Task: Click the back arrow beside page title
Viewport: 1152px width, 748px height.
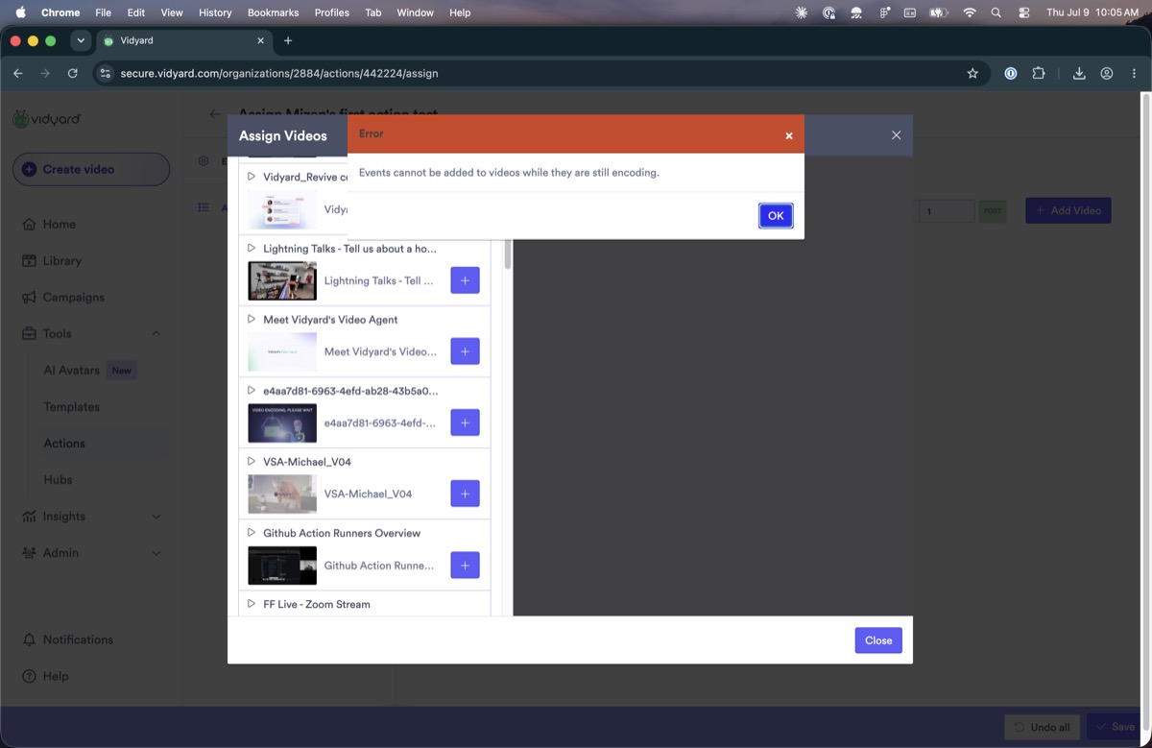Action: (215, 114)
